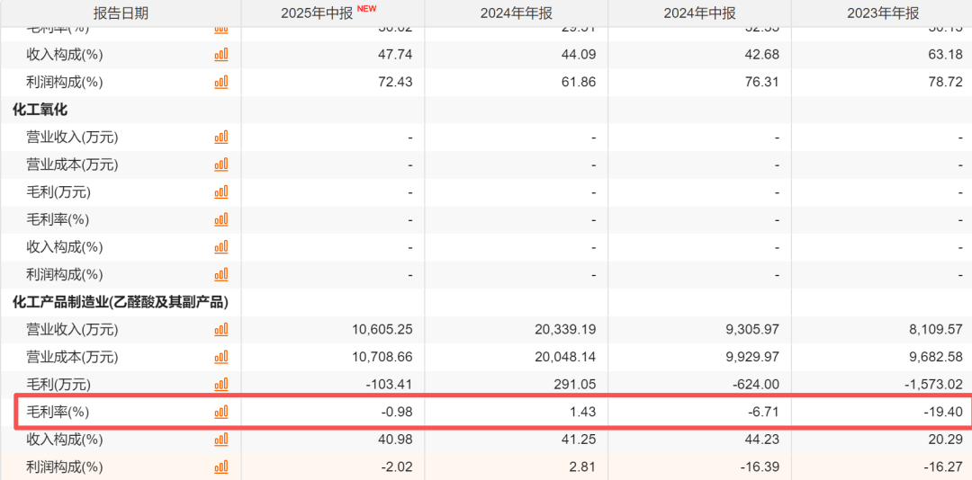972x480 pixels.
Task: Select the 2024年年报 column header
Action: point(516,13)
